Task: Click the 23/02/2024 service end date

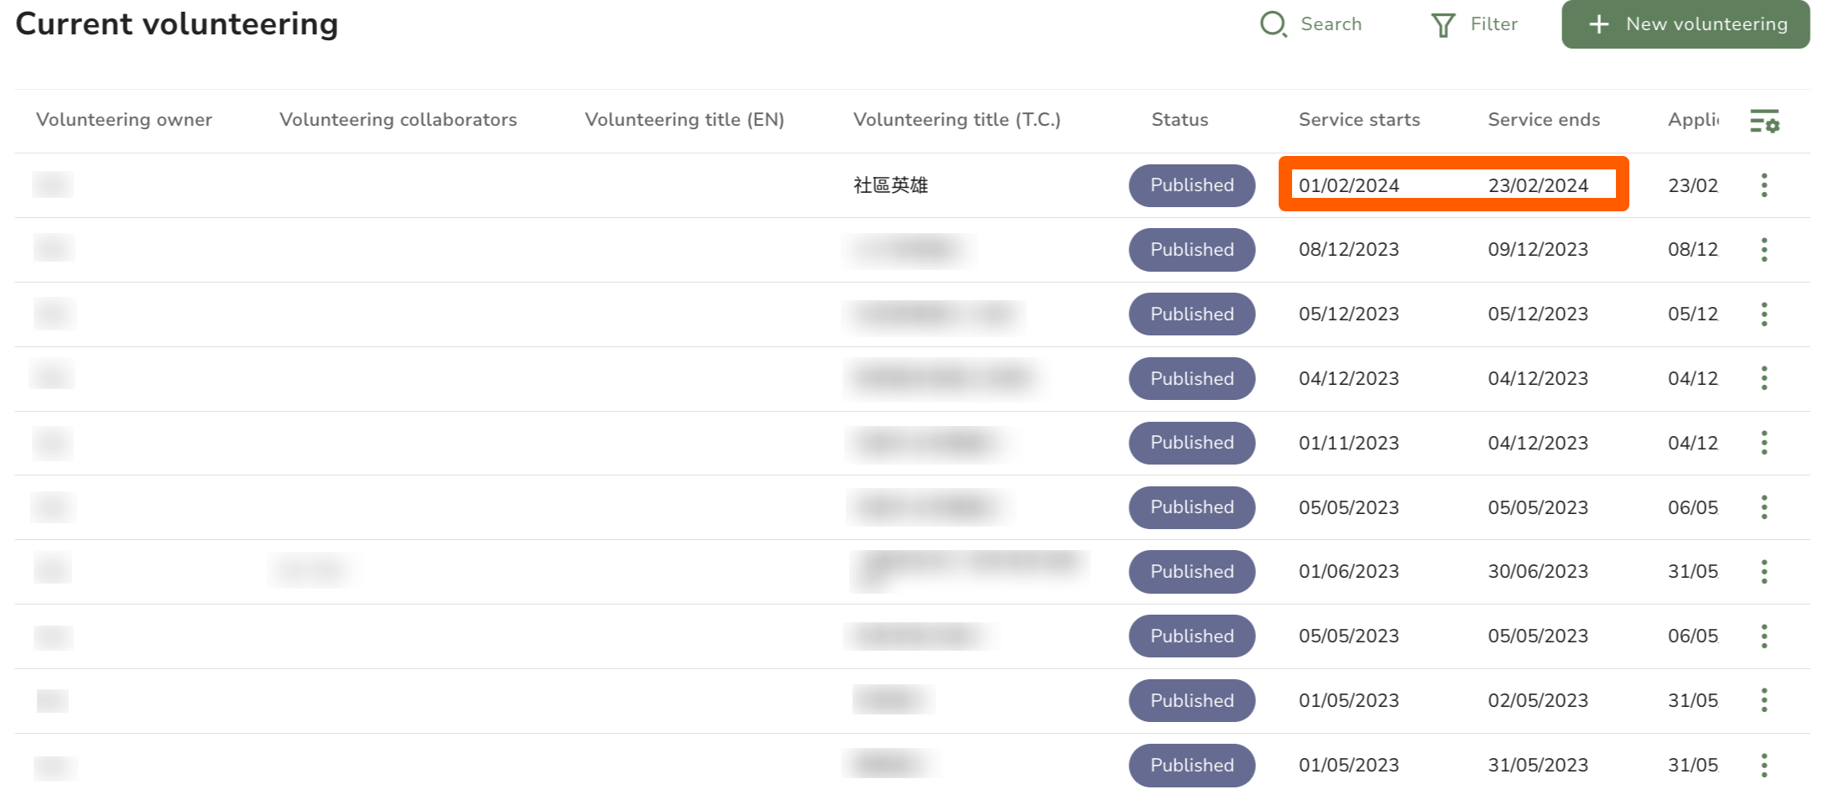Action: pyautogui.click(x=1538, y=185)
